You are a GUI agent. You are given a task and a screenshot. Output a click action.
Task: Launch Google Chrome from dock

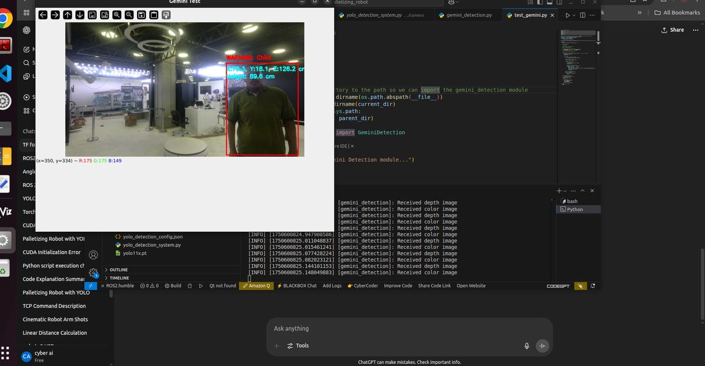point(4,18)
